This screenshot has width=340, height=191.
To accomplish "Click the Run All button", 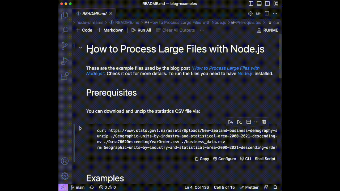I will [141, 30].
